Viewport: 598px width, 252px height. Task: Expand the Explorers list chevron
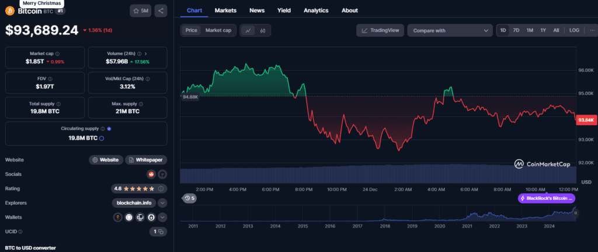point(162,203)
